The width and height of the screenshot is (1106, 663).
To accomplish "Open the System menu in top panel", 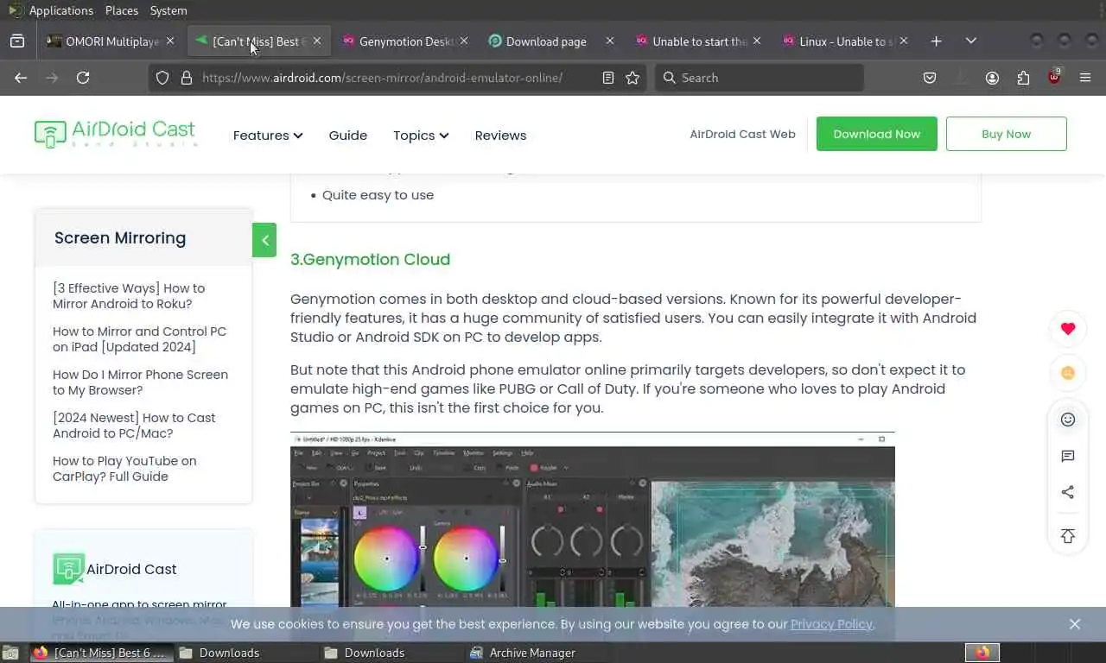I will pyautogui.click(x=168, y=10).
